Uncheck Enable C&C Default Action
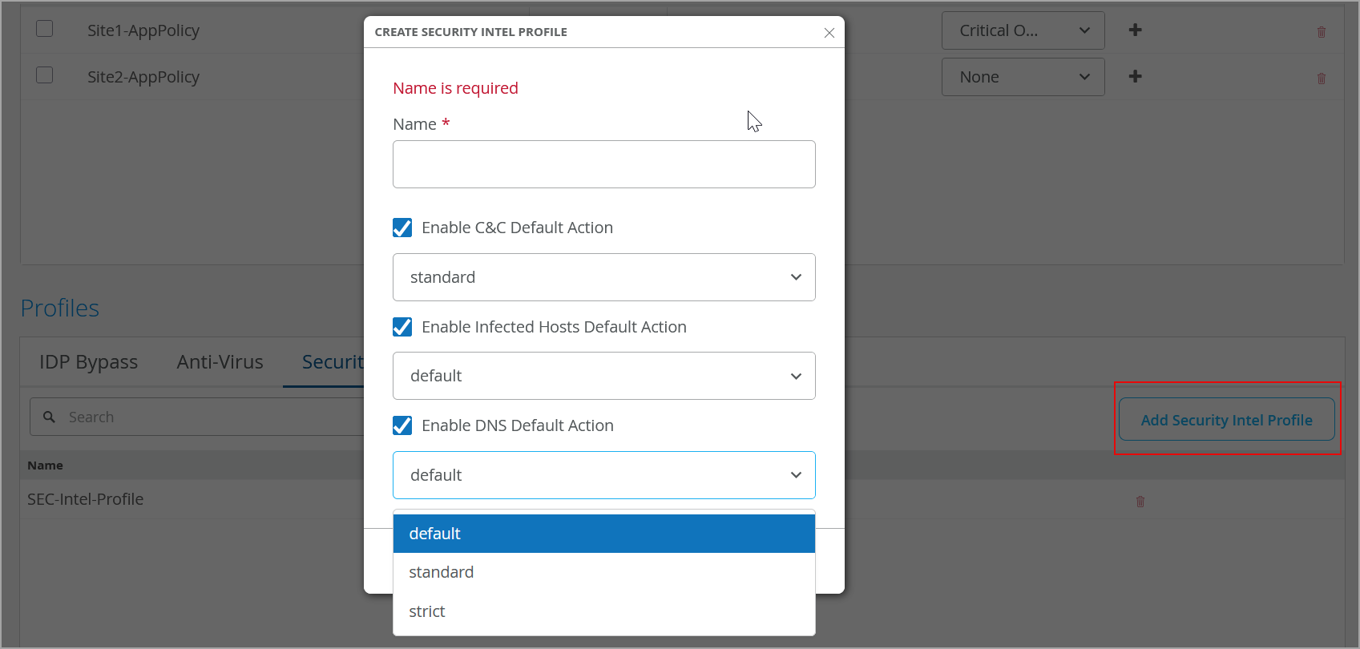Screen dimensions: 1360x649 click(x=402, y=228)
